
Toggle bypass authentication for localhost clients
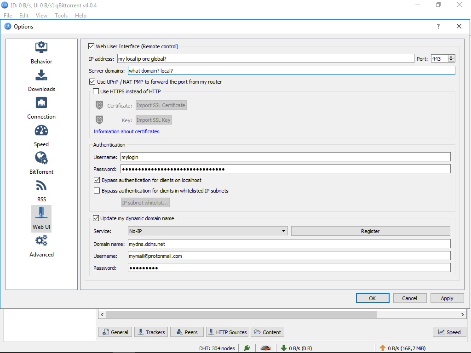97,180
